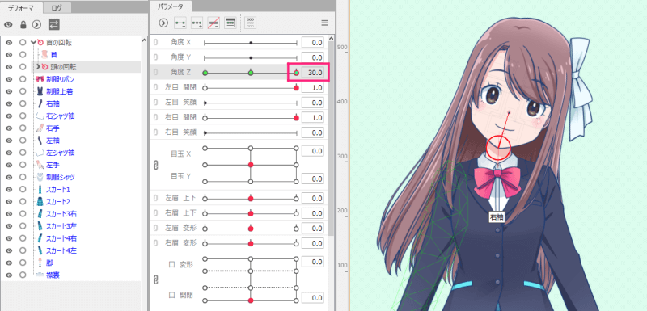Open the parameter panel hamburger menu
The image size is (647, 311).
(x=325, y=23)
